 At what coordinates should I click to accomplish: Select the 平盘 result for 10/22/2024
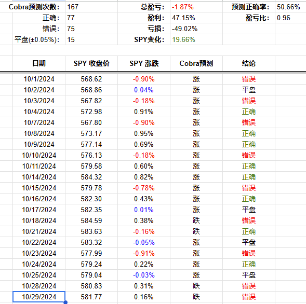249,243
